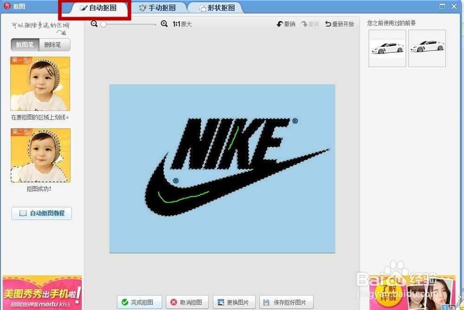Open 自动抠图教程 tutorial link

pos(41,213)
